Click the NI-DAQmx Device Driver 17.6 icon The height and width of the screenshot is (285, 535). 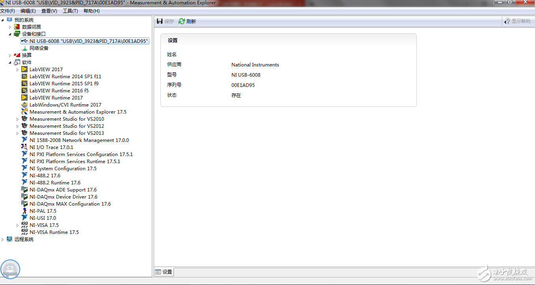[x=24, y=197]
